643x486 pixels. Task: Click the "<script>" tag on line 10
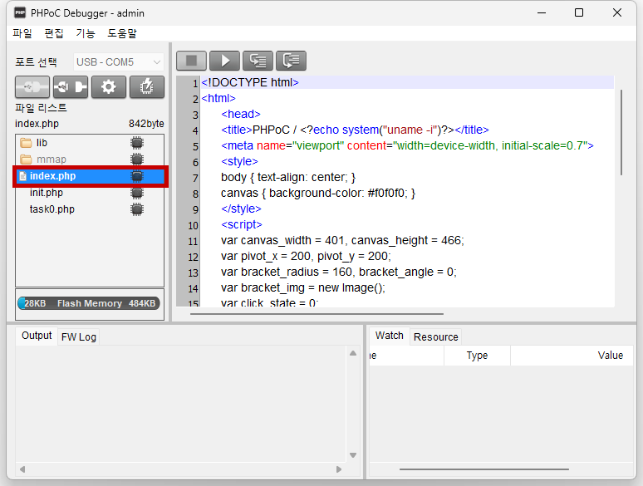[242, 225]
